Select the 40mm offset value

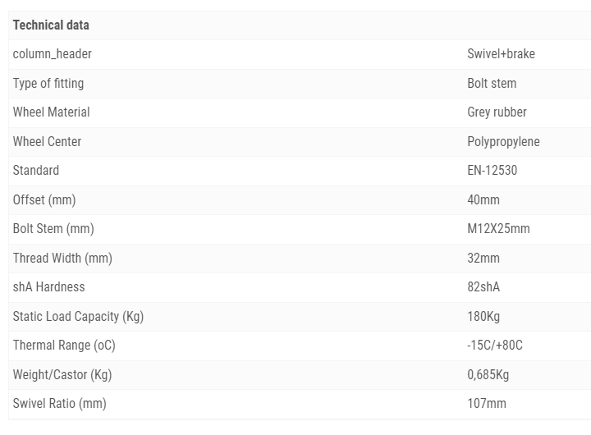483,199
